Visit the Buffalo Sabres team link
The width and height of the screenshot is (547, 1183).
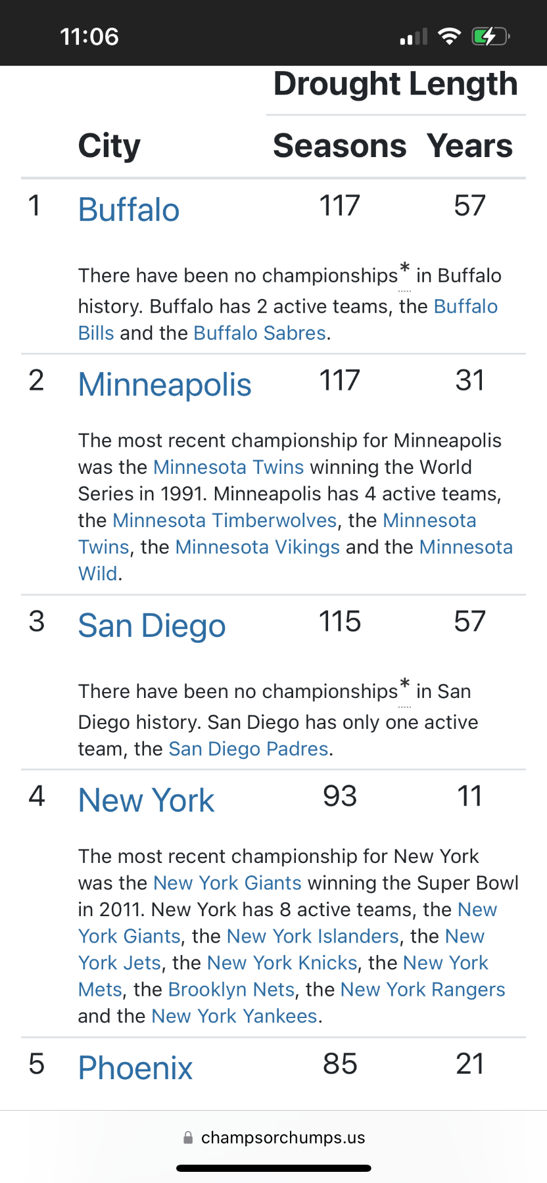[x=260, y=333]
